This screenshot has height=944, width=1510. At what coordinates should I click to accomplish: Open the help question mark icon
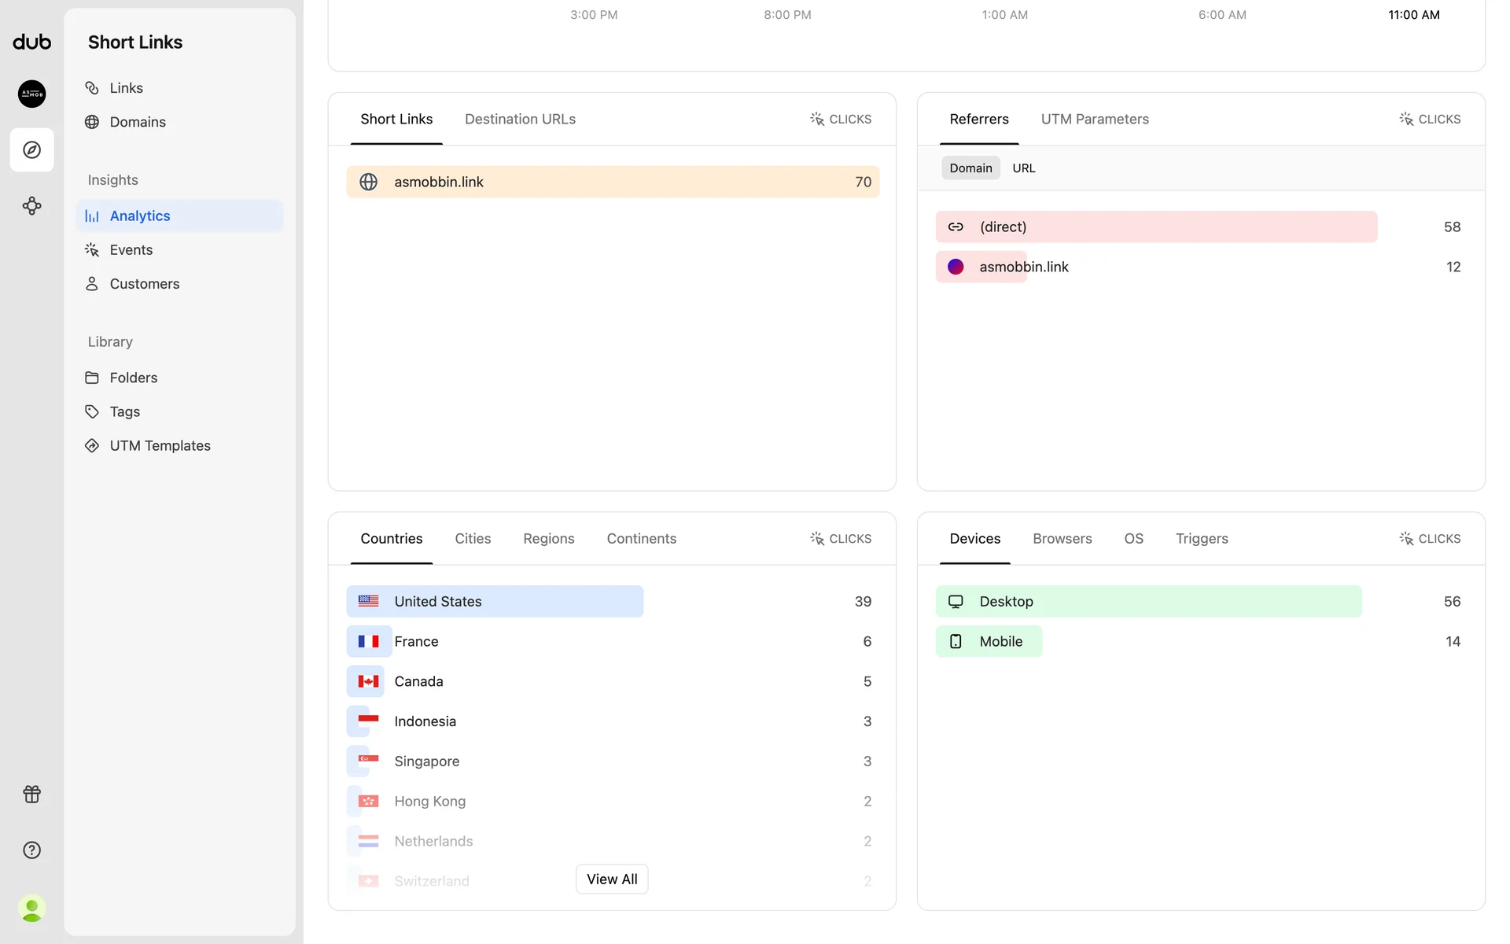[x=31, y=850]
